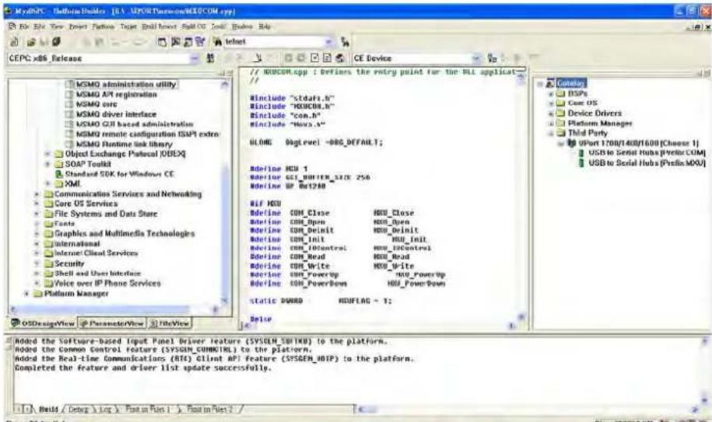Screen dimensions: 712x422
Task: Expand the BSPs catalog node
Action: (x=551, y=93)
